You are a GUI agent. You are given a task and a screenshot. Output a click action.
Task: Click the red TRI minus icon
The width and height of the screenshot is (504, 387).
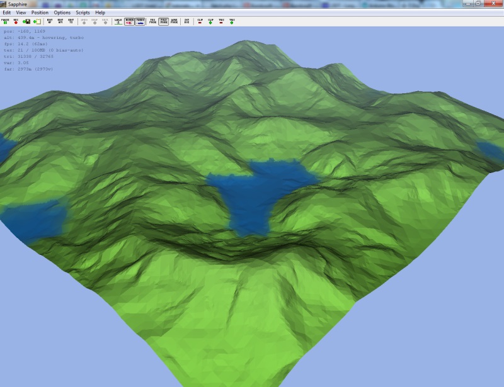[x=222, y=21]
